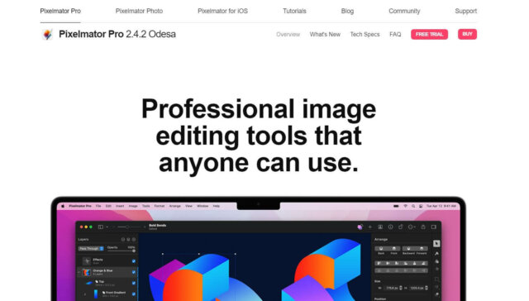Click the Back arrange icon
The image size is (529, 301).
click(x=381, y=249)
